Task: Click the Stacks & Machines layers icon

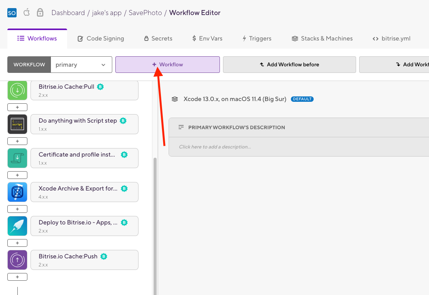Action: pos(295,39)
